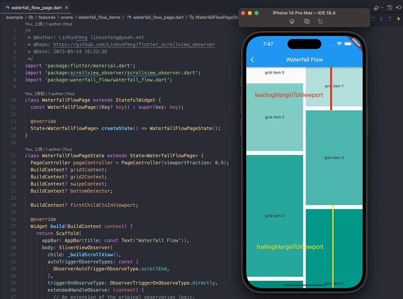Click the Flutter icon next to waterfall_flow_page.dart breadcrumb
The width and height of the screenshot is (403, 299).
[x=129, y=17]
